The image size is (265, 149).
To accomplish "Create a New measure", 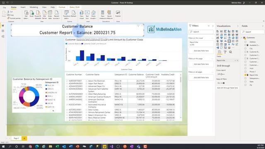I will click(x=103, y=14).
